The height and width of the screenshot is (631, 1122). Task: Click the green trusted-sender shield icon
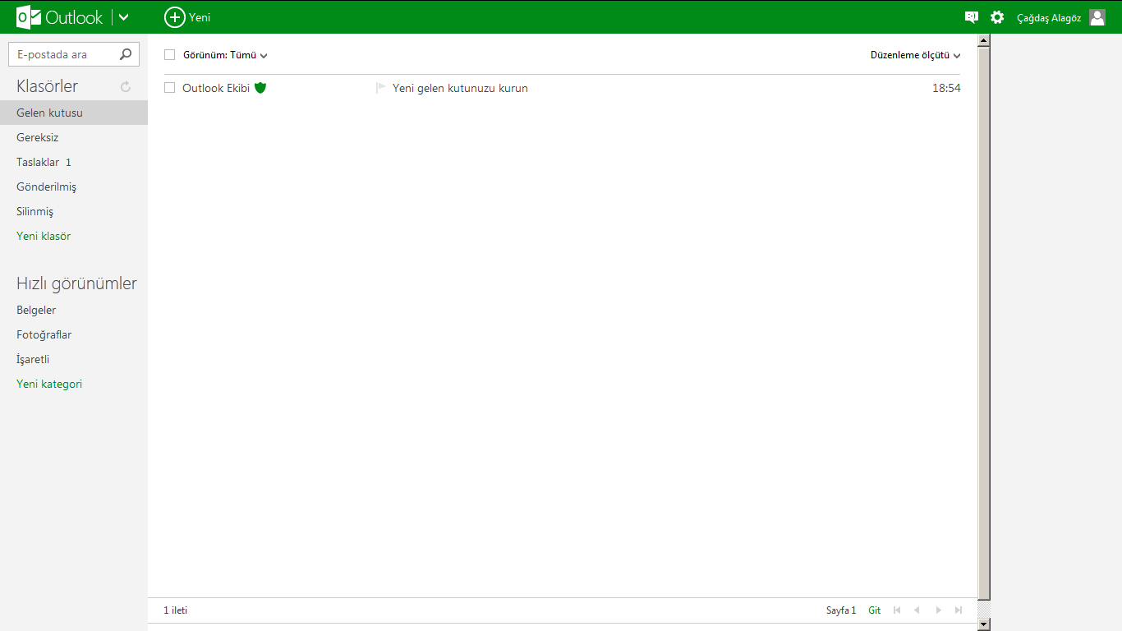pyautogui.click(x=260, y=88)
